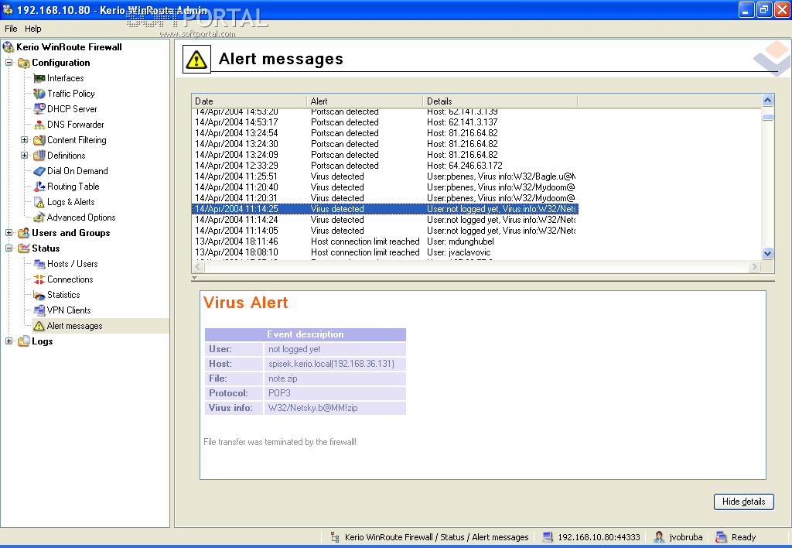
Task: Open the Help menu
Action: [32, 29]
